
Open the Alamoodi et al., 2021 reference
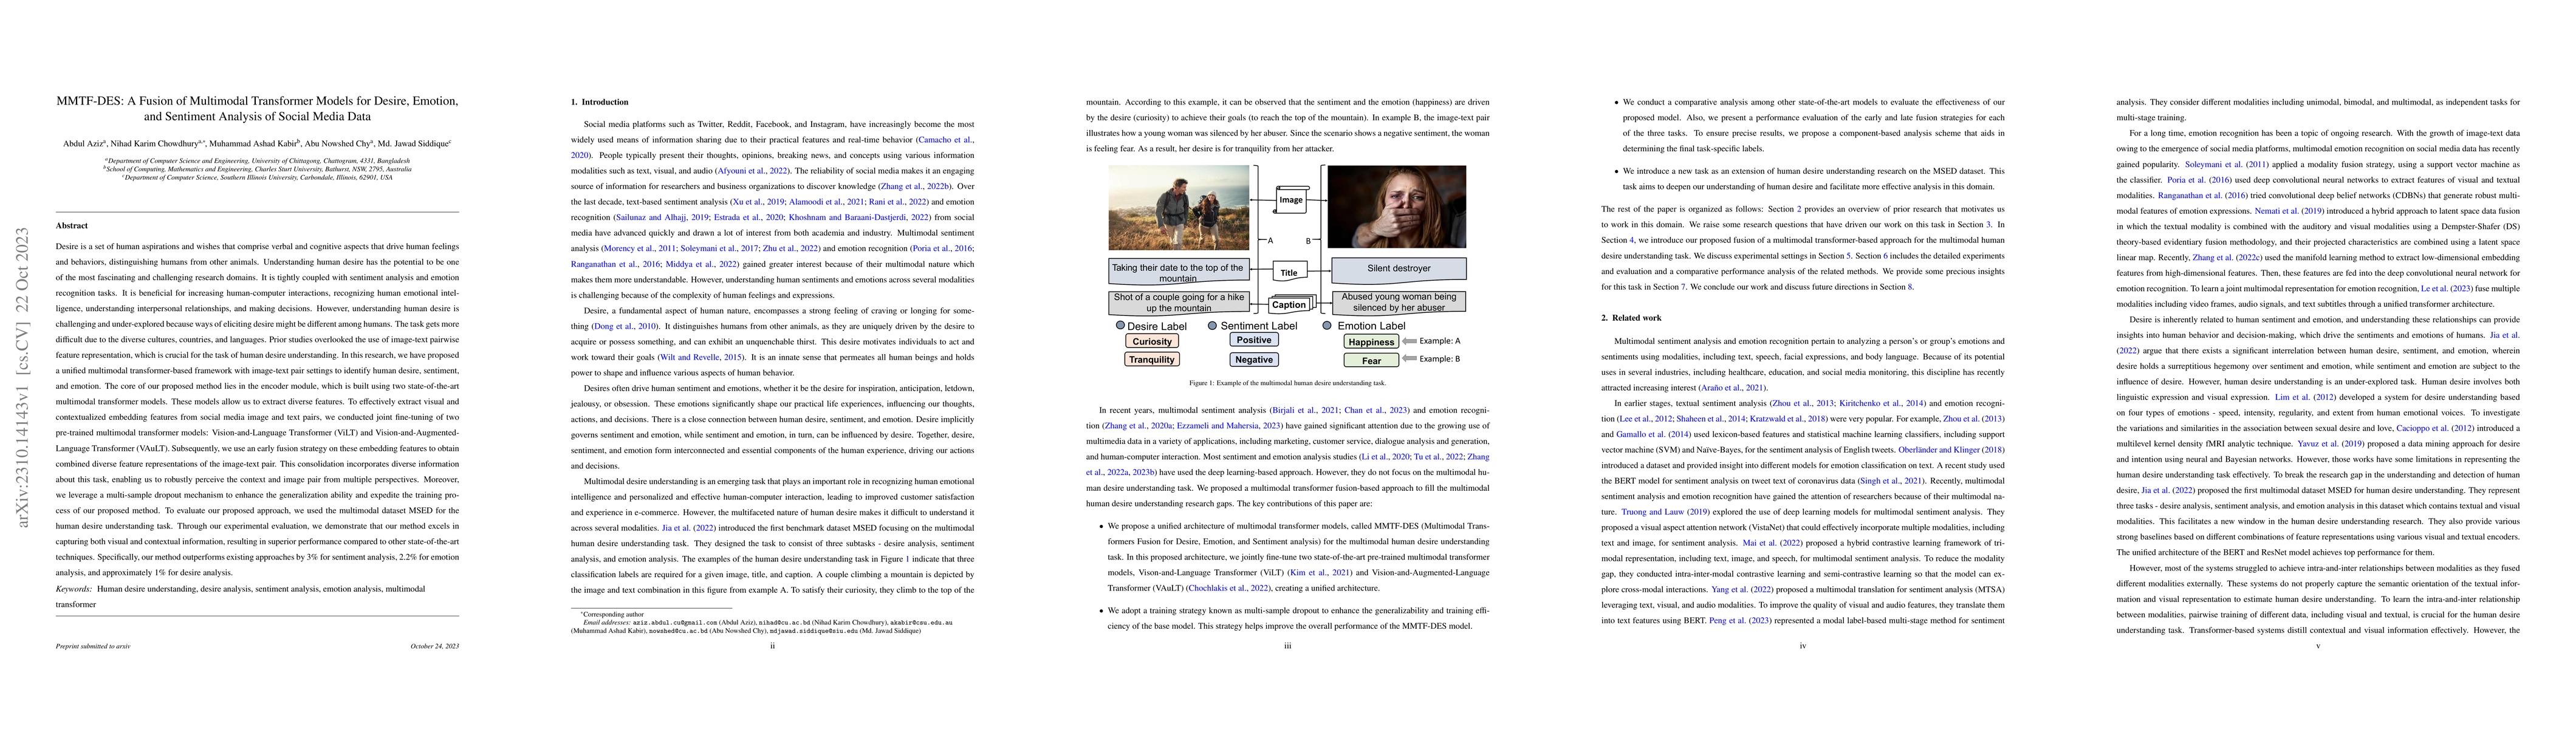click(x=826, y=202)
